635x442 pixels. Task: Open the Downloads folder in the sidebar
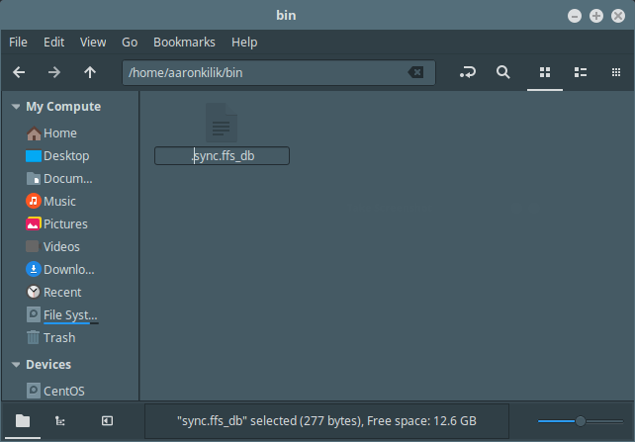pos(67,270)
